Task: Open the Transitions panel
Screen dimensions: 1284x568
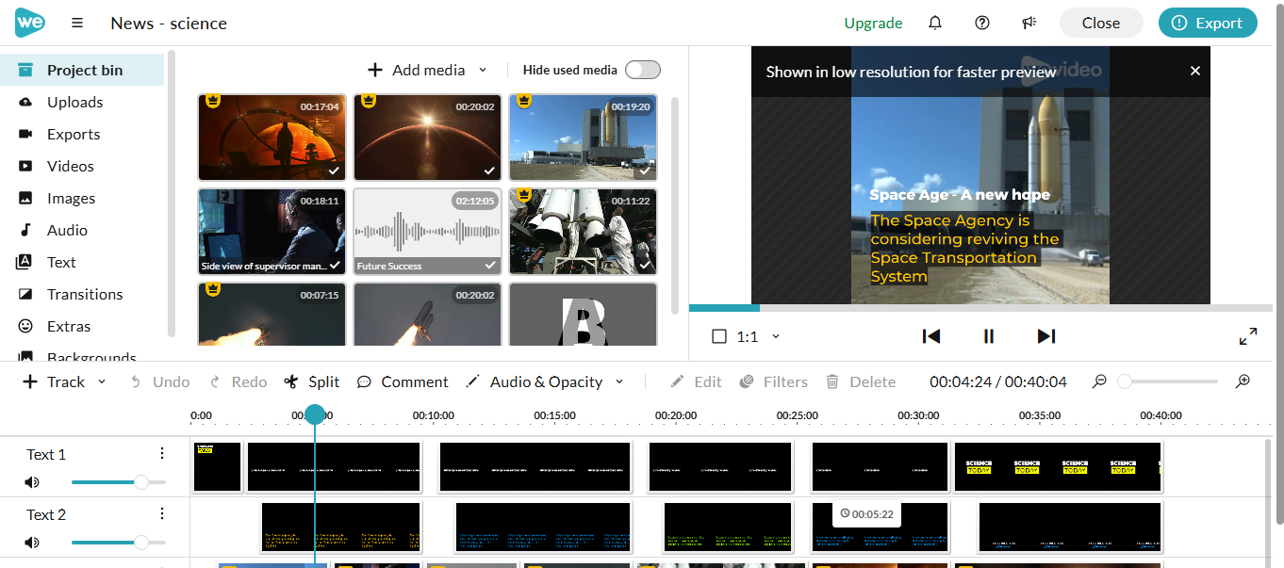Action: click(85, 294)
